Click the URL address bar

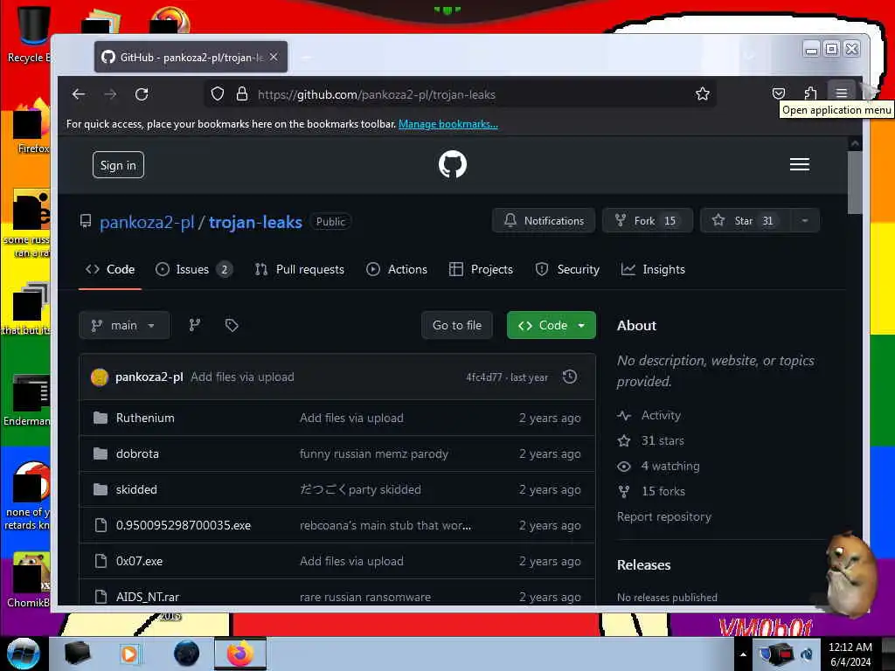[x=460, y=94]
